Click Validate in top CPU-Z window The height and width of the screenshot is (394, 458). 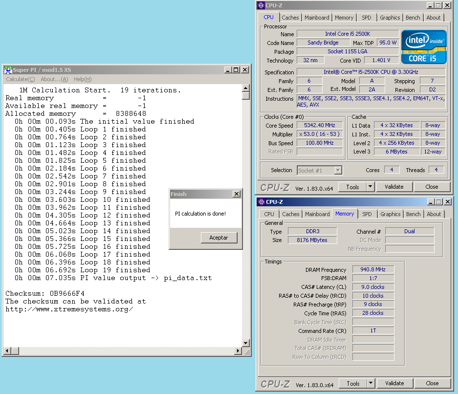click(x=394, y=187)
